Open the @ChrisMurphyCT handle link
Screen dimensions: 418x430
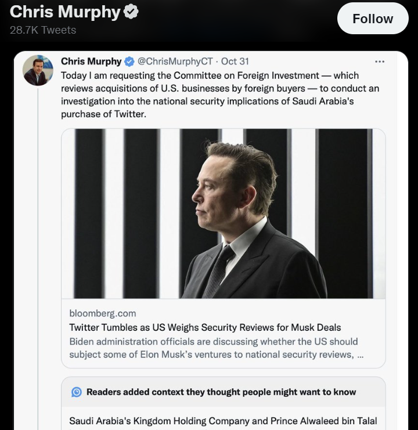click(x=175, y=62)
